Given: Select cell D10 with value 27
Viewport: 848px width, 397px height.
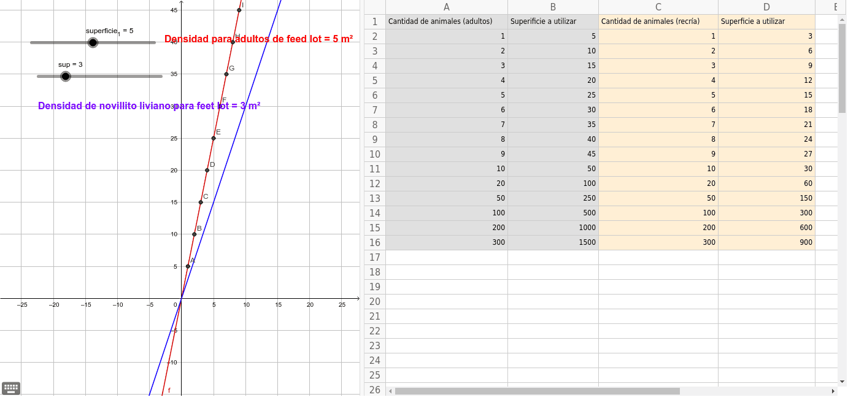Looking at the screenshot, I should (766, 154).
